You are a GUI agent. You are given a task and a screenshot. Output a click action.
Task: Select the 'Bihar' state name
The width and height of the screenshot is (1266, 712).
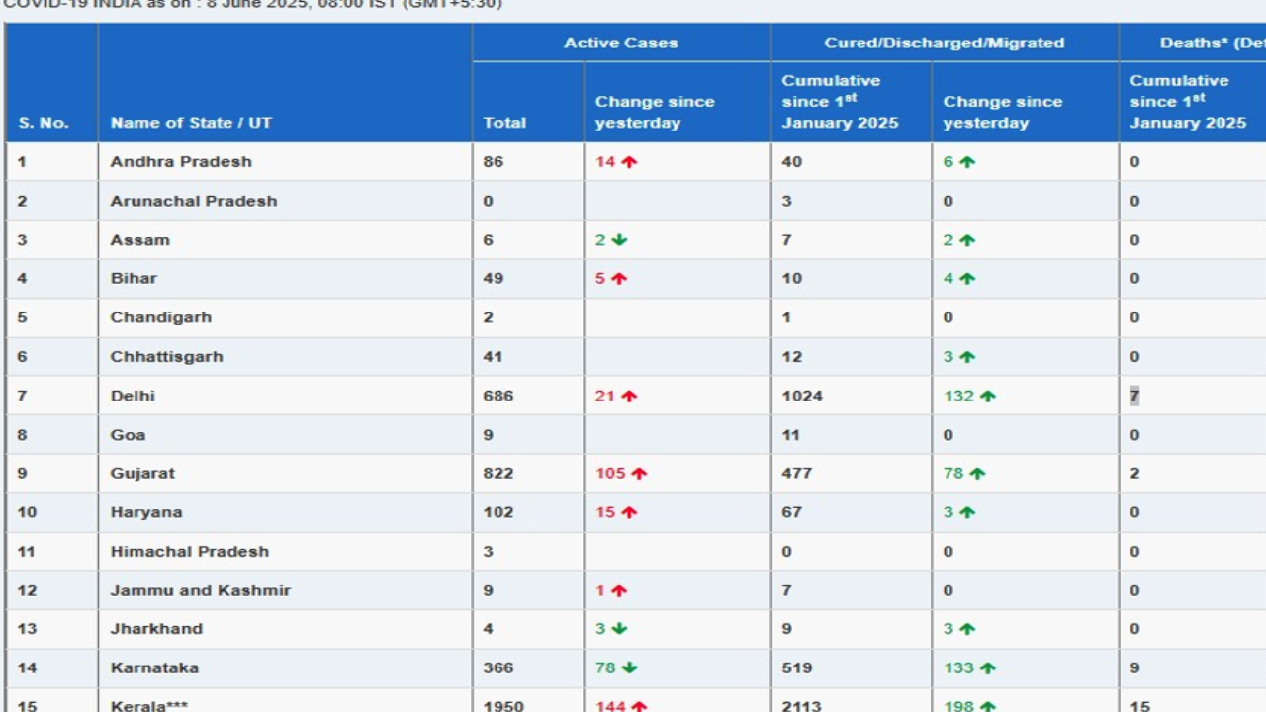pyautogui.click(x=134, y=279)
